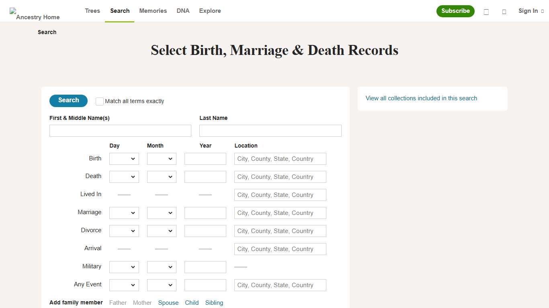Click the green Subscribe button
Screen dimensions: 549x308
[x=455, y=11]
